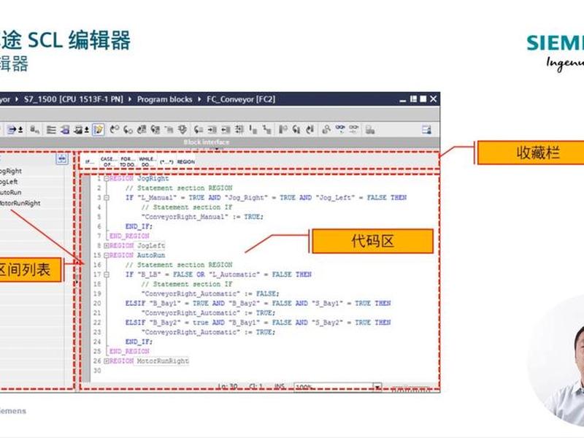584x438 pixels.
Task: Expand REGION JogLeft on line 8
Action: pyautogui.click(x=106, y=246)
